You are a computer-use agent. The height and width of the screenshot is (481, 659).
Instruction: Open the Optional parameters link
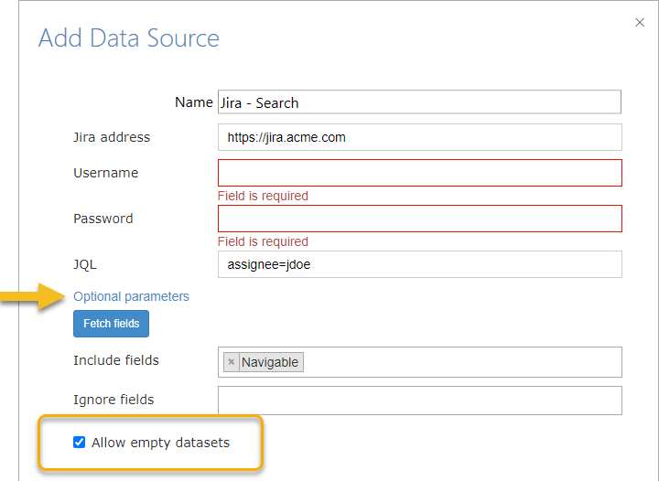[x=131, y=296]
